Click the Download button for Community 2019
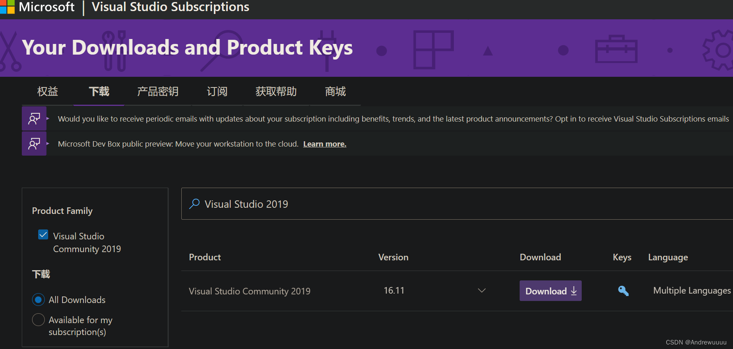733x349 pixels. pos(550,291)
